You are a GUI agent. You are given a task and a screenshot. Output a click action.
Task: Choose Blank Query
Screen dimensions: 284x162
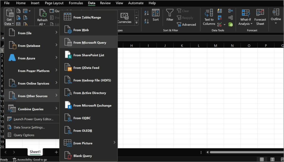(88, 156)
